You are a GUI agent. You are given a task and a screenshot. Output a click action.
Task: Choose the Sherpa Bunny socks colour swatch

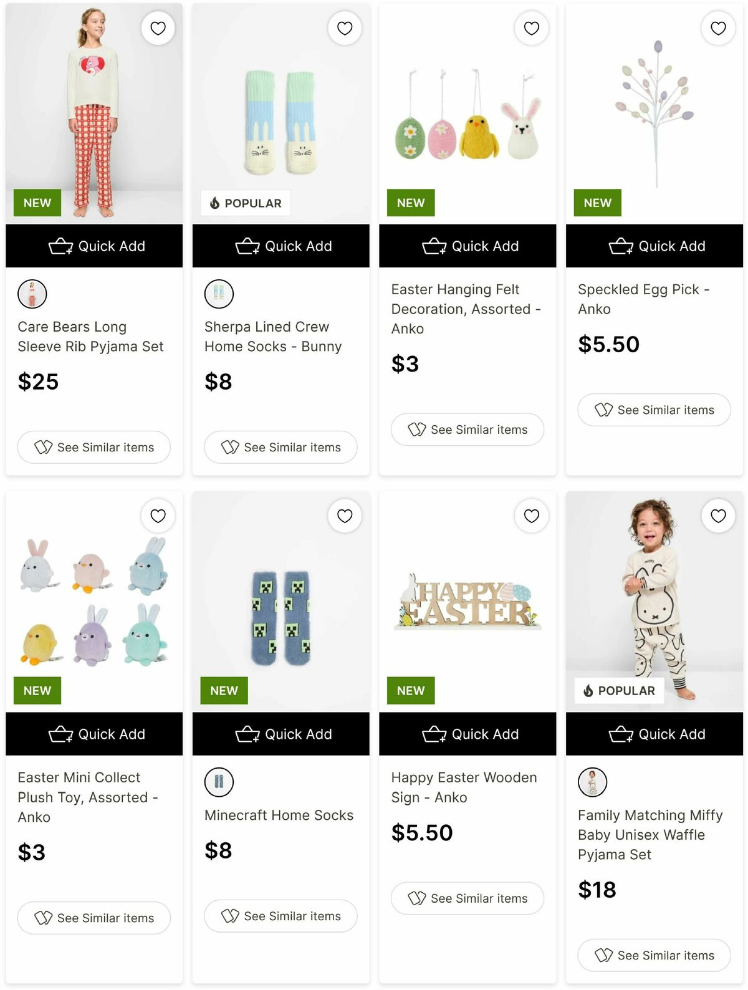[x=219, y=294]
